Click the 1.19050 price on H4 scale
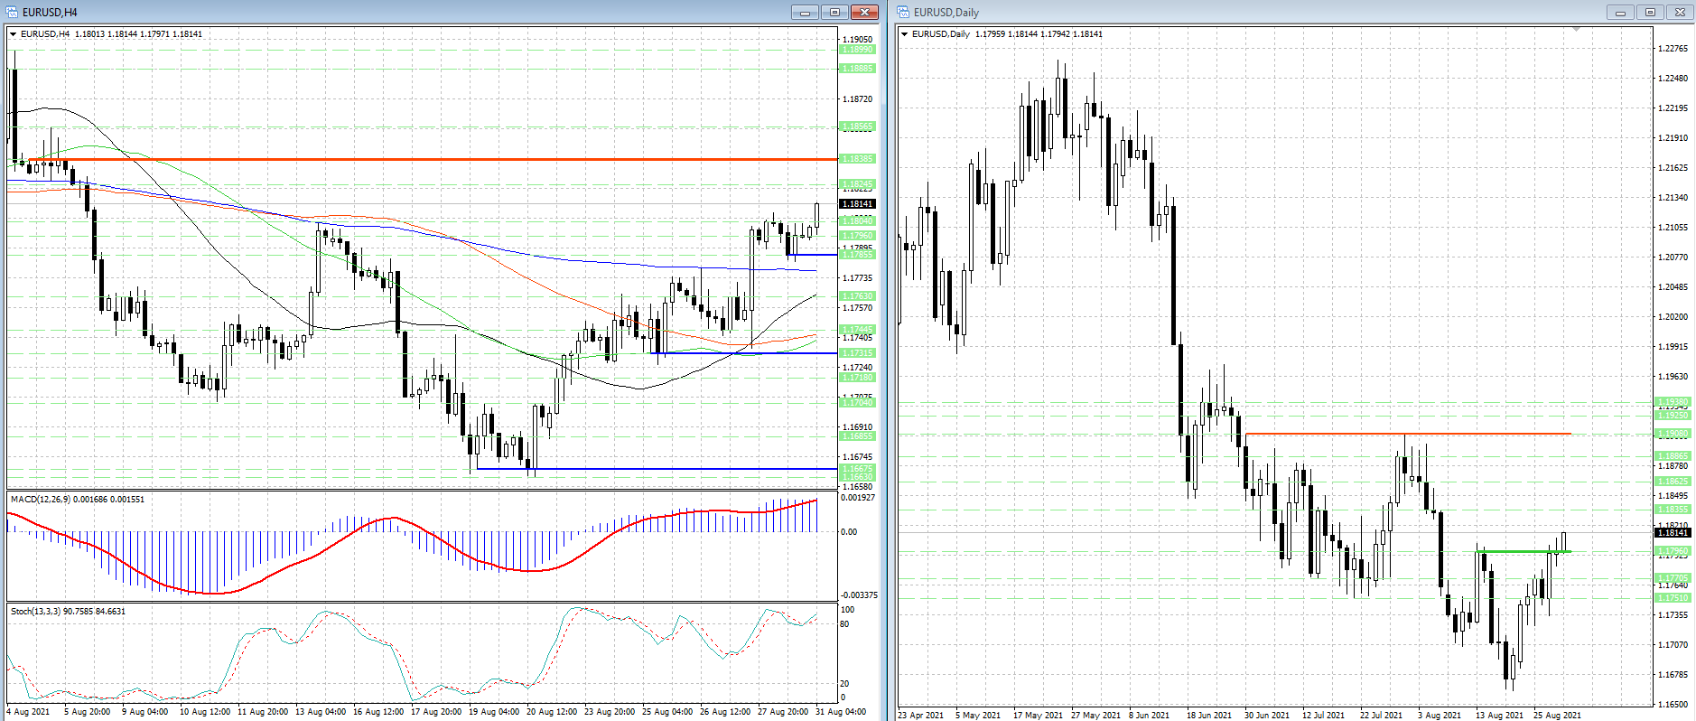The height and width of the screenshot is (721, 1696). click(x=858, y=40)
